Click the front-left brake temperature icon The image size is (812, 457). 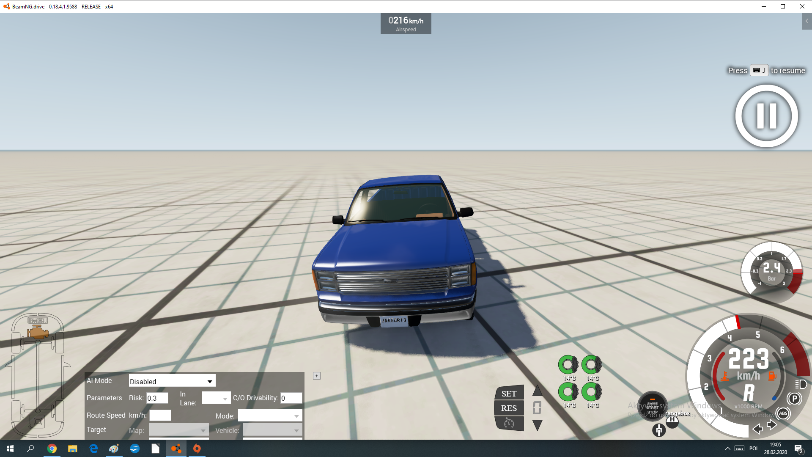point(568,364)
